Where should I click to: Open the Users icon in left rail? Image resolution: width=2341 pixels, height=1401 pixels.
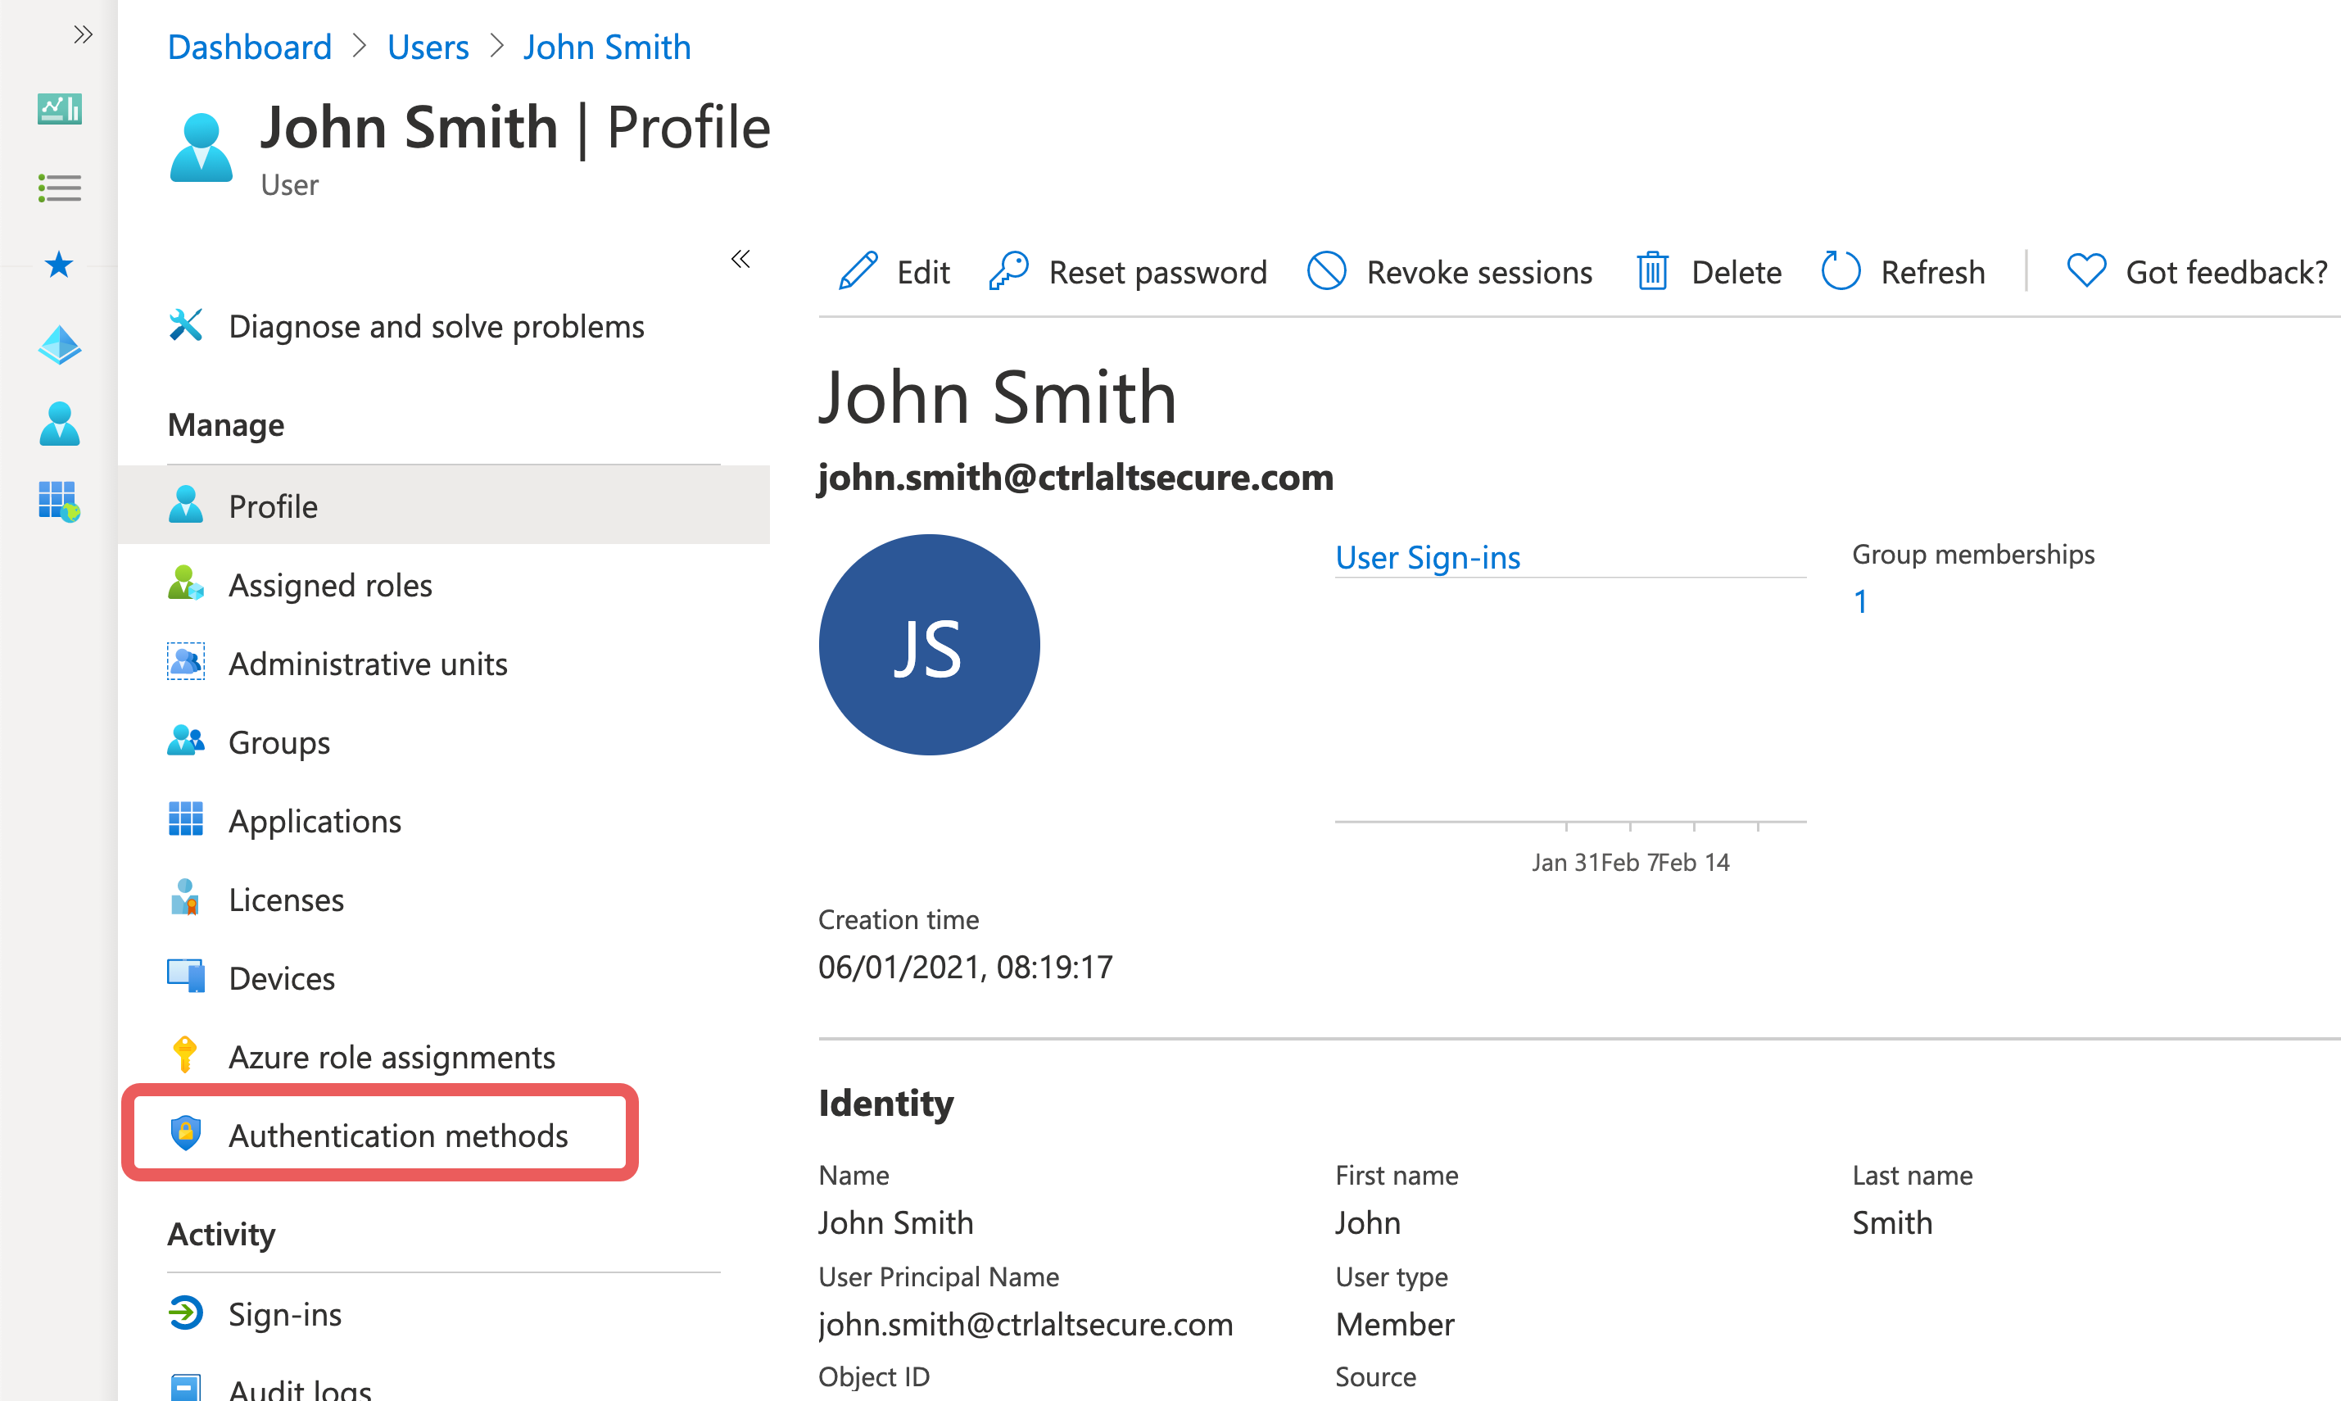click(60, 424)
